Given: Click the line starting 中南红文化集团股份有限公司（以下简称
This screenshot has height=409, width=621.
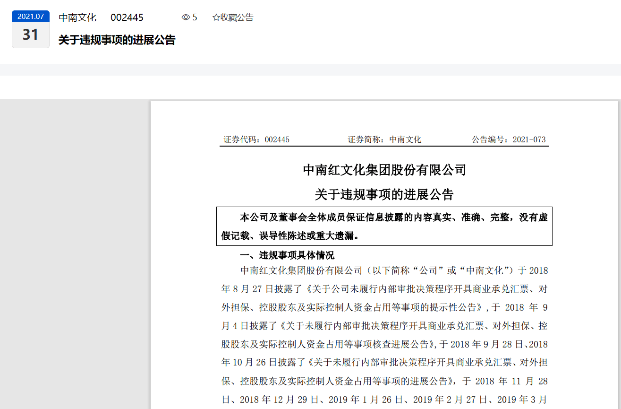Looking at the screenshot, I should point(394,270).
